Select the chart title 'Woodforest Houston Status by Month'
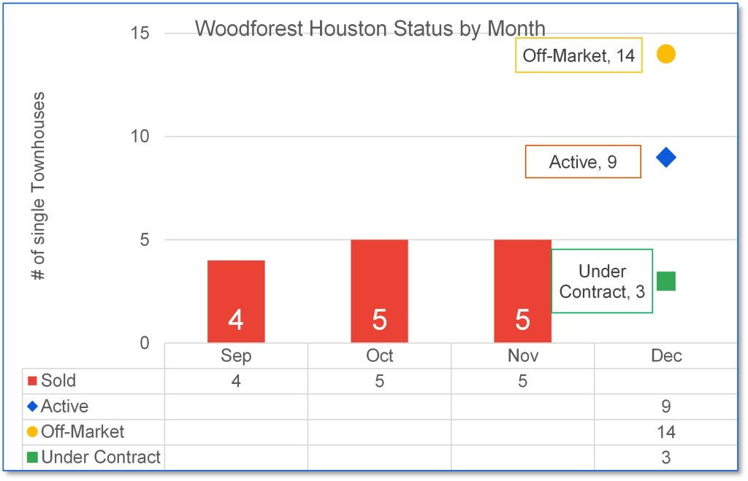 (x=370, y=28)
